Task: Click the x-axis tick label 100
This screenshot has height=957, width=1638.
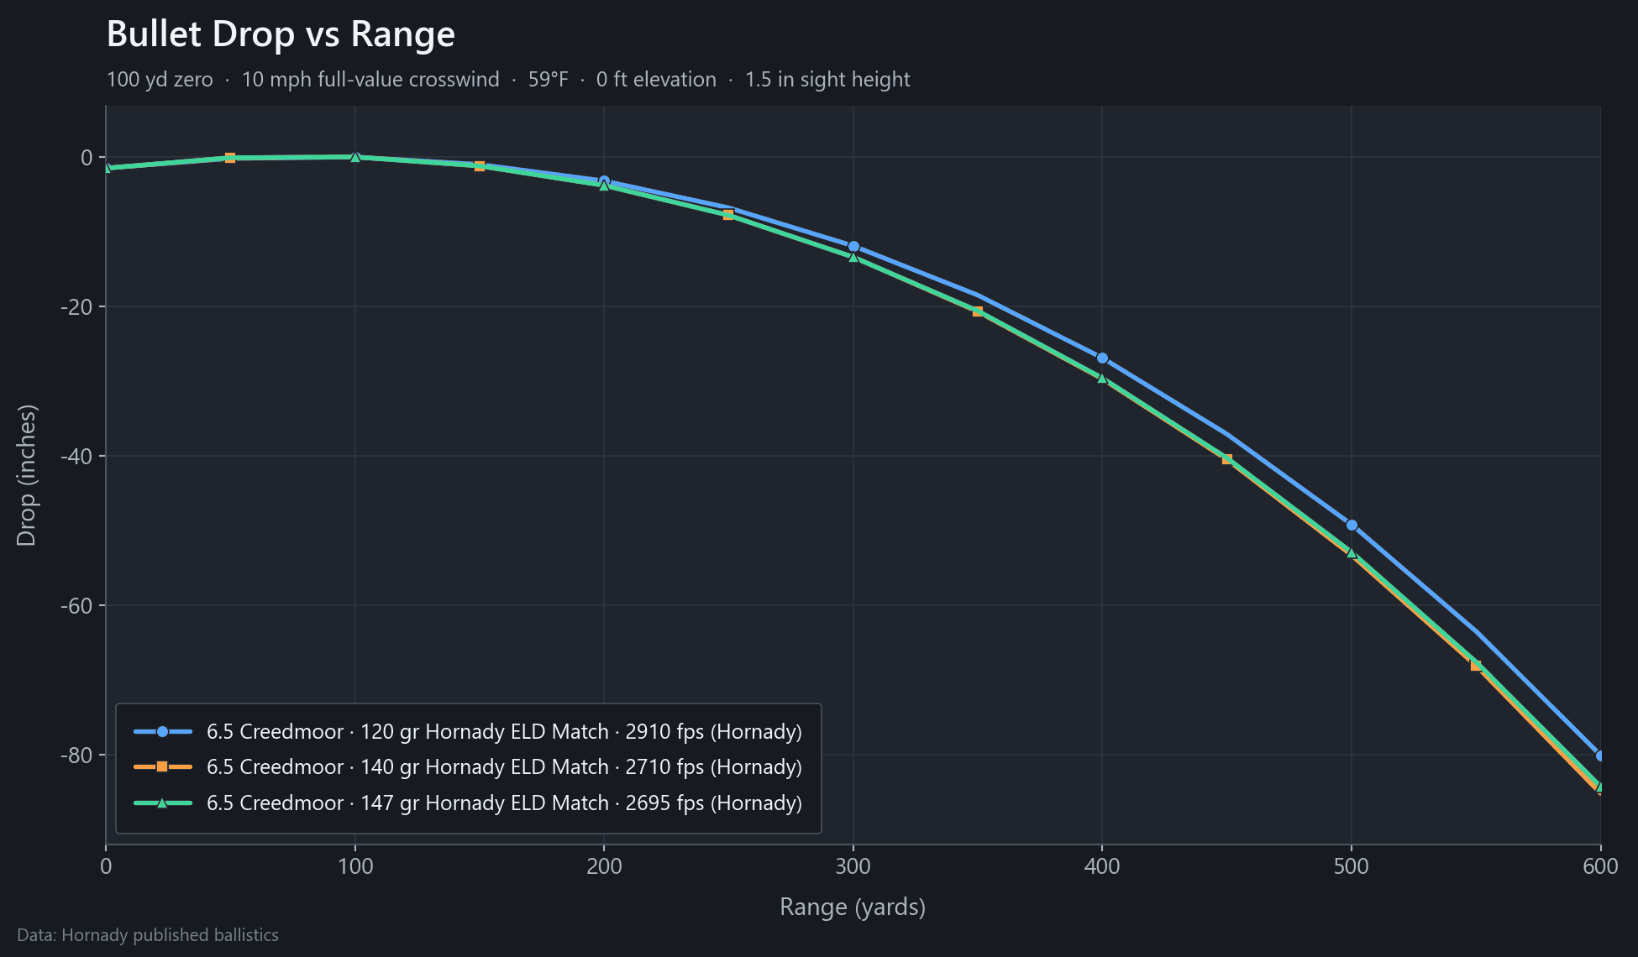Action: click(355, 866)
